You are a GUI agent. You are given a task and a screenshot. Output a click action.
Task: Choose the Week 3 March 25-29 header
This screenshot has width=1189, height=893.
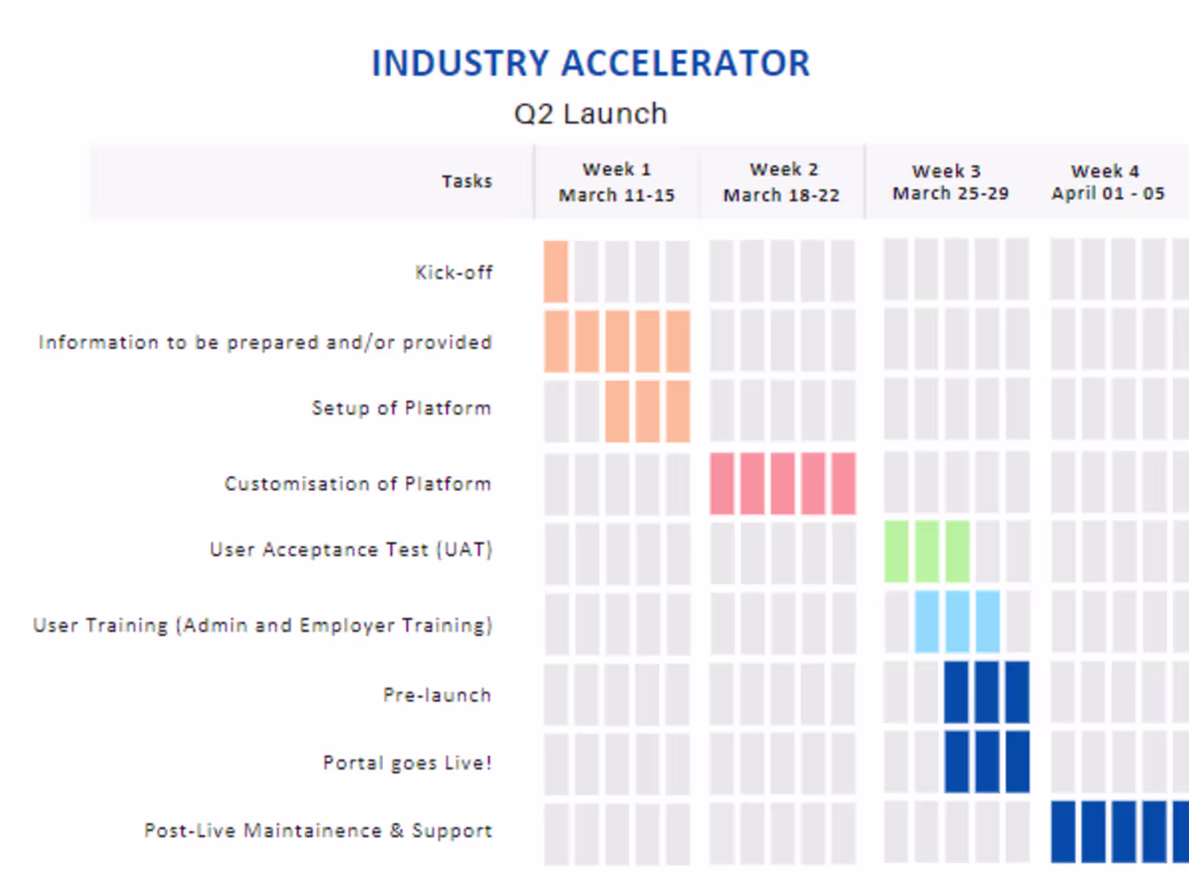pyautogui.click(x=950, y=182)
